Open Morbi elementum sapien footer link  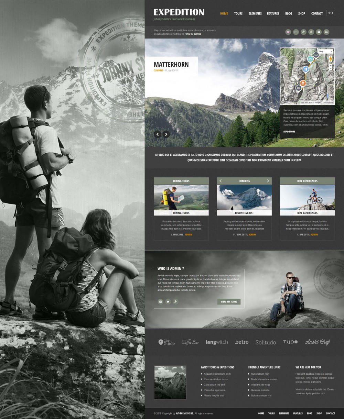[264, 379]
